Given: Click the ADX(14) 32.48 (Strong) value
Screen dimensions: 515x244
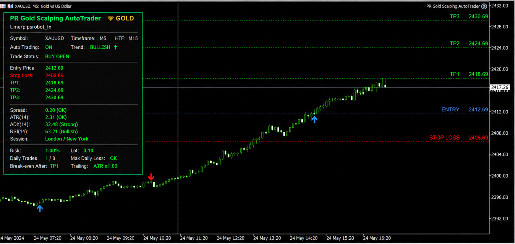Looking at the screenshot, I should (62, 124).
